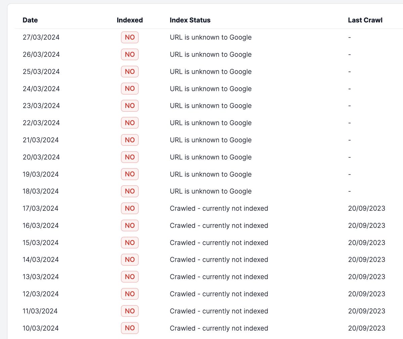
Task: Select the date 26/03/2024
Action: [x=41, y=54]
